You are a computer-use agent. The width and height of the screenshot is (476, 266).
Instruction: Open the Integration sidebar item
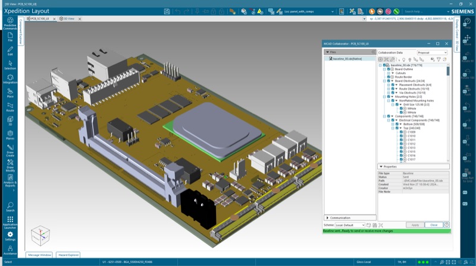point(10,79)
